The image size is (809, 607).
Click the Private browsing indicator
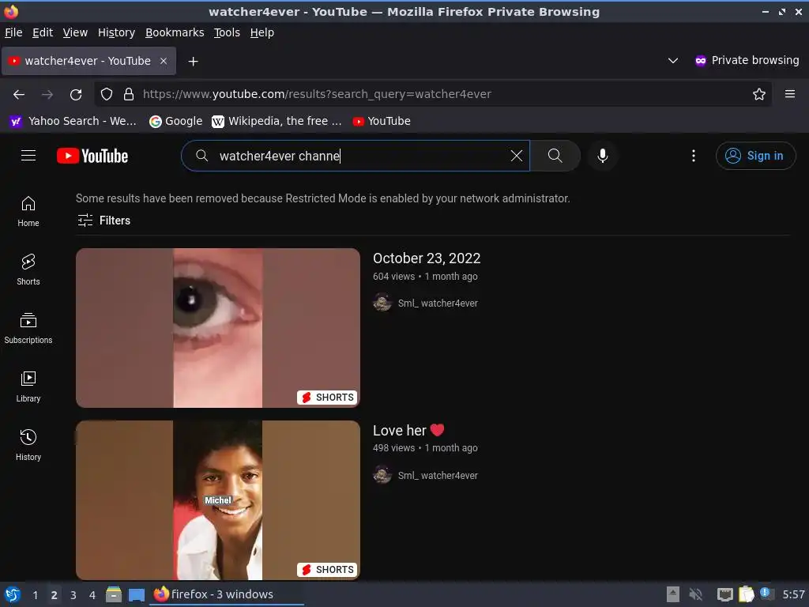(x=747, y=60)
